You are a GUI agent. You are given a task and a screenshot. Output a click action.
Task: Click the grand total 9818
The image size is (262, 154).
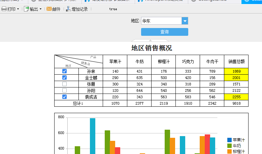(236, 103)
